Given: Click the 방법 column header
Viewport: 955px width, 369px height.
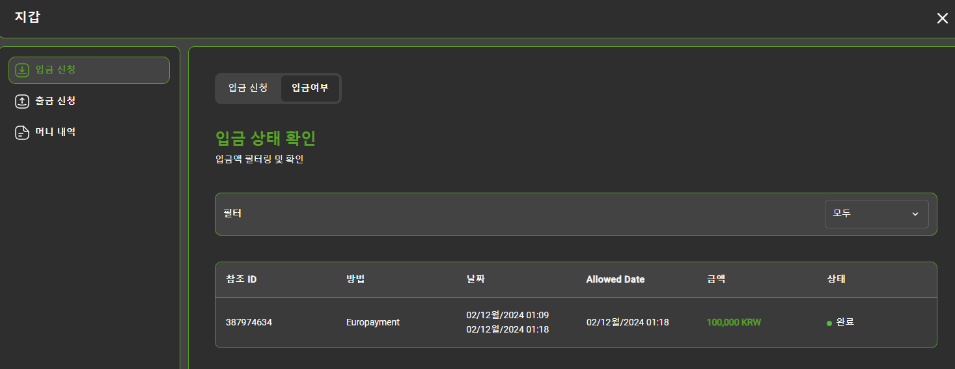Looking at the screenshot, I should click(355, 279).
